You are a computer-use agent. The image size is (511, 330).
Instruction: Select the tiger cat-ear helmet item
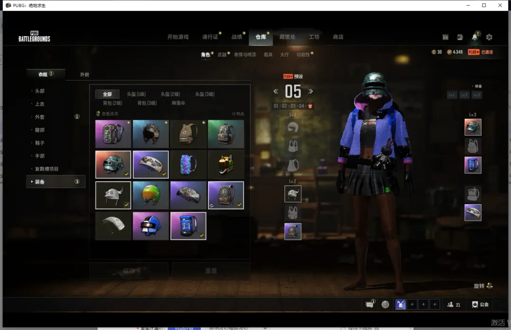226,164
